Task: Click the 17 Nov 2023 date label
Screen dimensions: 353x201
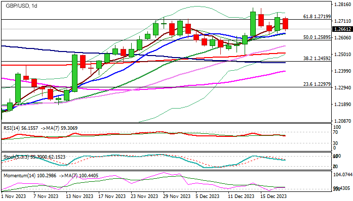Action: pyautogui.click(x=112, y=196)
